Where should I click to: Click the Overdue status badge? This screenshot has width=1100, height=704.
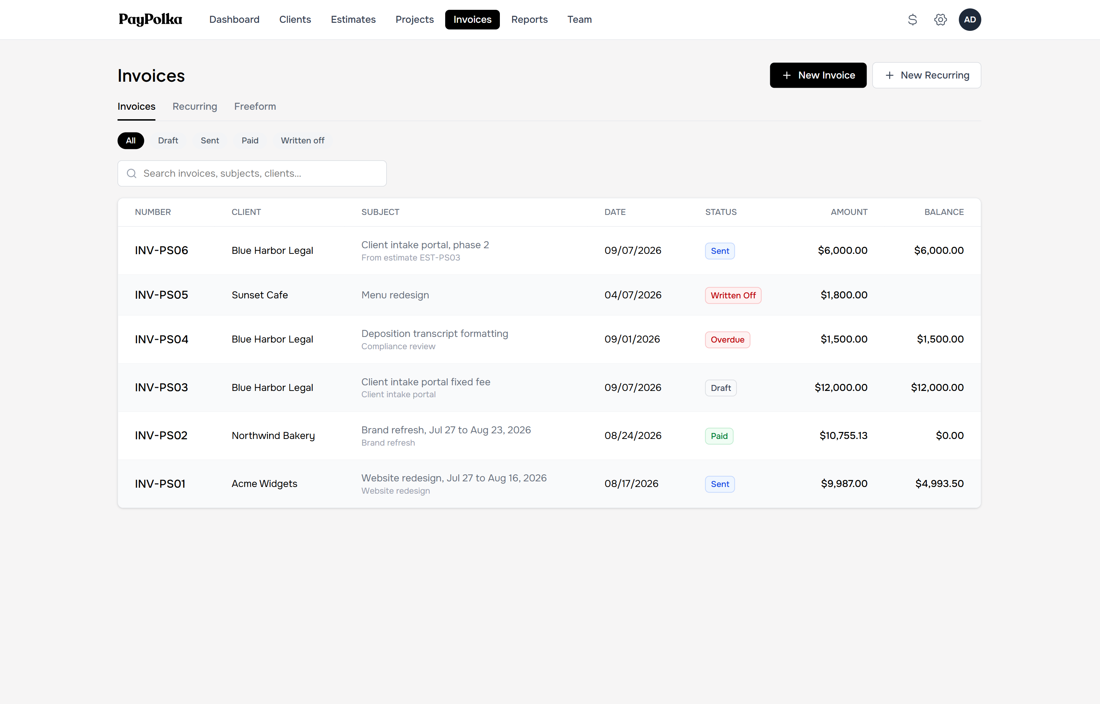(727, 340)
